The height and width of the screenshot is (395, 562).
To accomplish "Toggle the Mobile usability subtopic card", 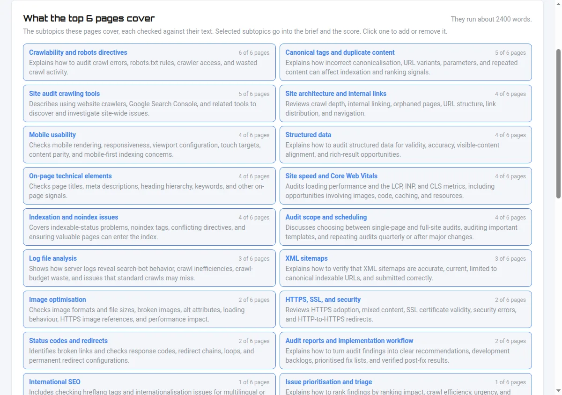I will pyautogui.click(x=149, y=145).
